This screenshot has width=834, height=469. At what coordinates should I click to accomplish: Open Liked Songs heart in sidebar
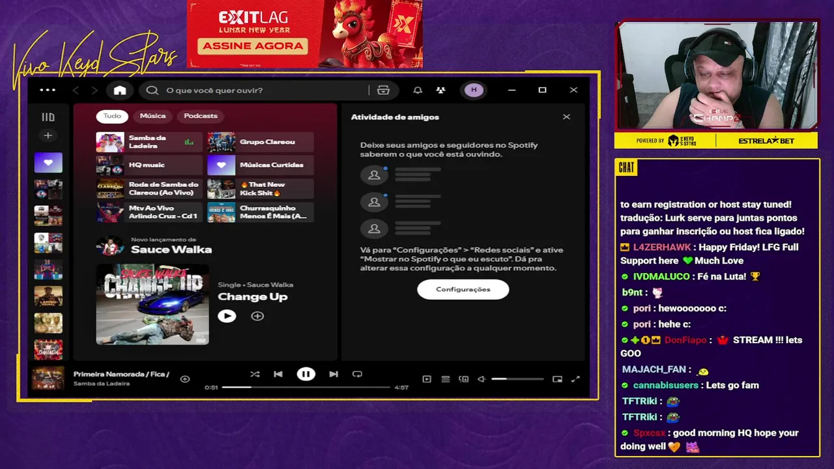48,163
